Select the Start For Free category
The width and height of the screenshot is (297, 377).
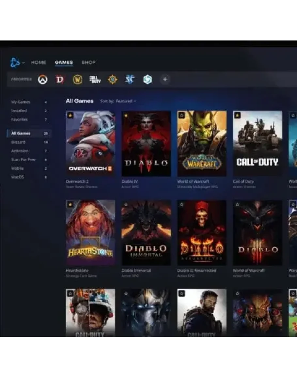point(23,160)
